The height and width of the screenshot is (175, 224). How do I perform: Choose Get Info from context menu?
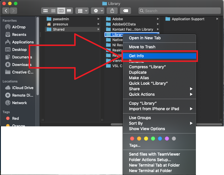click(159, 56)
